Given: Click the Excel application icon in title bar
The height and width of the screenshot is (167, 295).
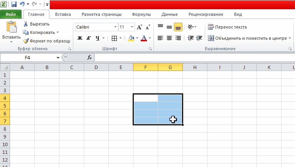Looking at the screenshot, I should point(3,4).
